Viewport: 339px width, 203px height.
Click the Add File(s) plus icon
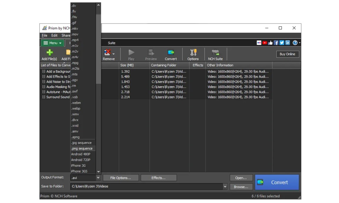49,52
